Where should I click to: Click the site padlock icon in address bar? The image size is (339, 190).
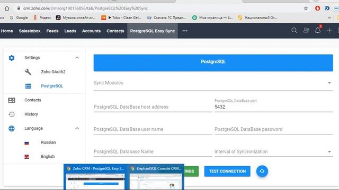point(19,8)
